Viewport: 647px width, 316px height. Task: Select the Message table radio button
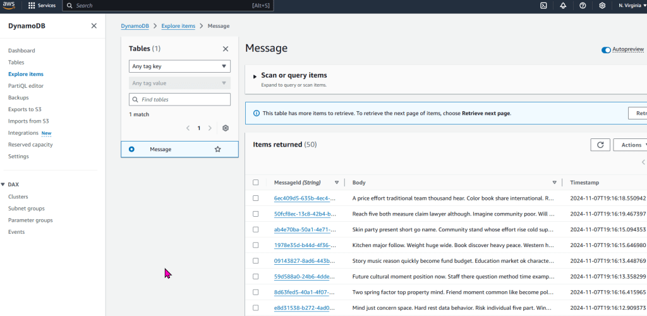click(x=131, y=149)
